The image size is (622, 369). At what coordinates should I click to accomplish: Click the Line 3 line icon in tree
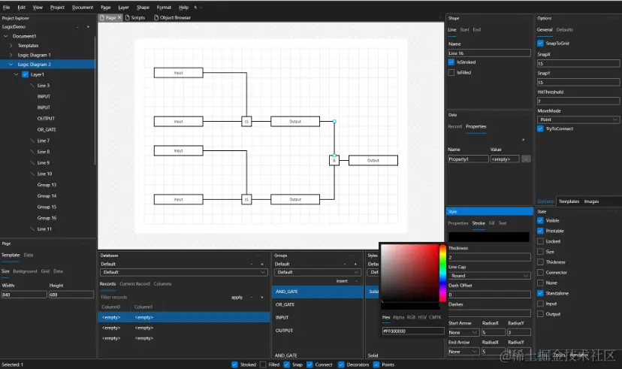(x=32, y=86)
